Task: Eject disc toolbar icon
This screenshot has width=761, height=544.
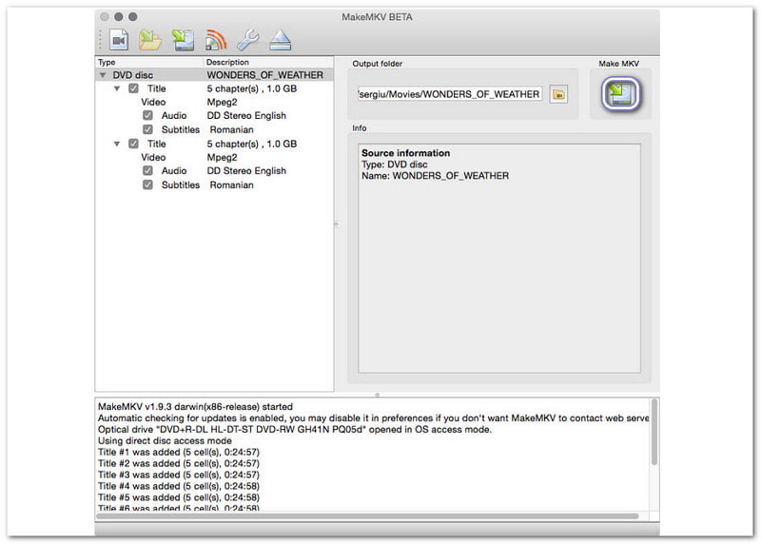Action: [x=281, y=40]
